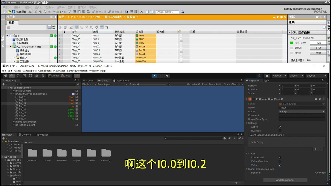Collapse PLC_1 node in TIA project tree
331x186 pixels.
click(11, 47)
